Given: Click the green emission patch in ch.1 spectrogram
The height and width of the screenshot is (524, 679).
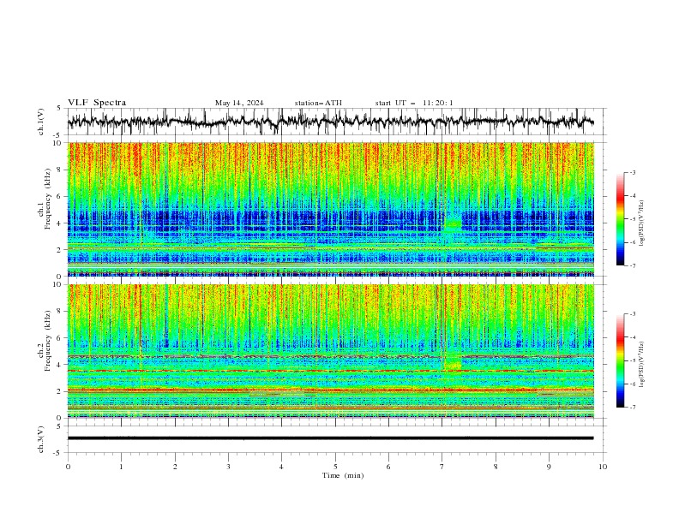Looking at the screenshot, I should (453, 225).
